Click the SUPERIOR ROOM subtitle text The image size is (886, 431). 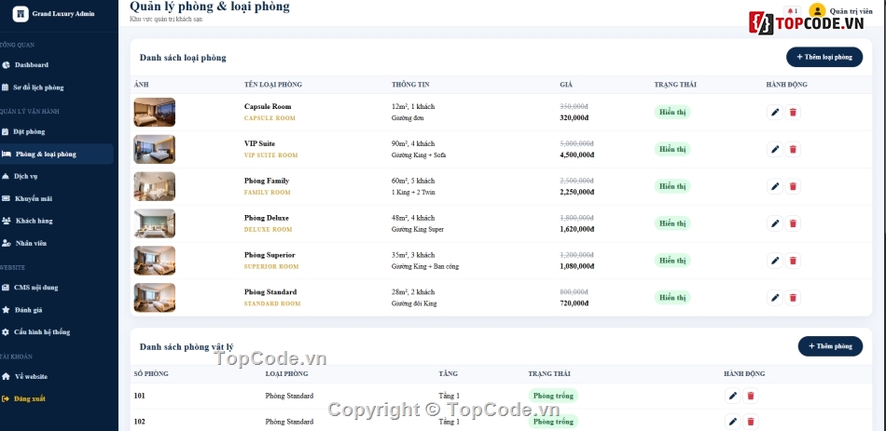coord(271,267)
